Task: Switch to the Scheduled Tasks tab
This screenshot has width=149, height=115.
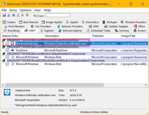Action: (x=98, y=31)
